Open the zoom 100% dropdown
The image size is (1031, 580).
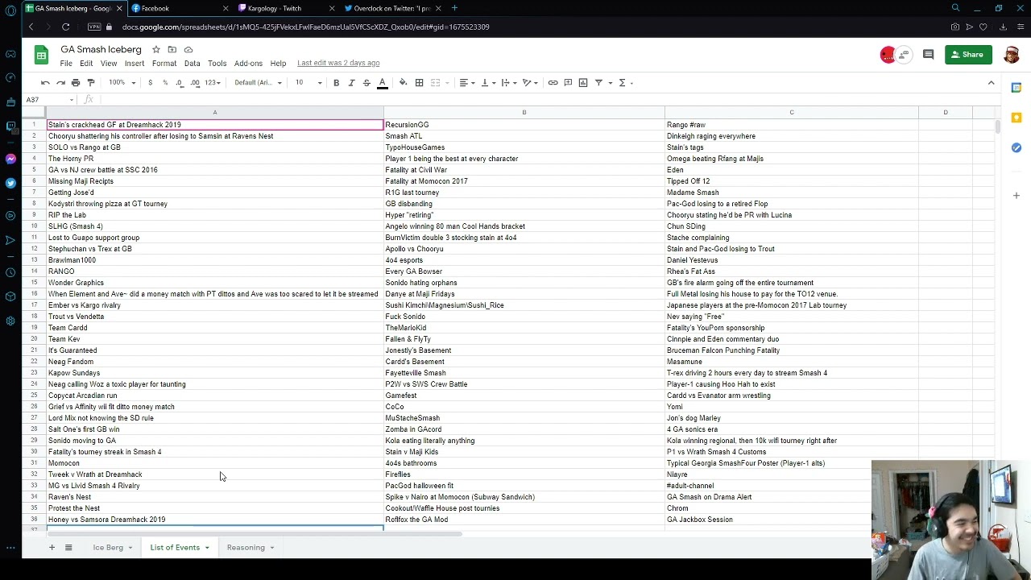(120, 82)
